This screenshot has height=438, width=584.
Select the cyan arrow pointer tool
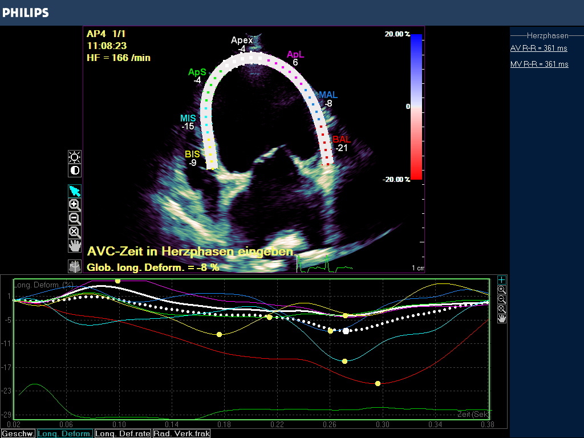pyautogui.click(x=75, y=191)
